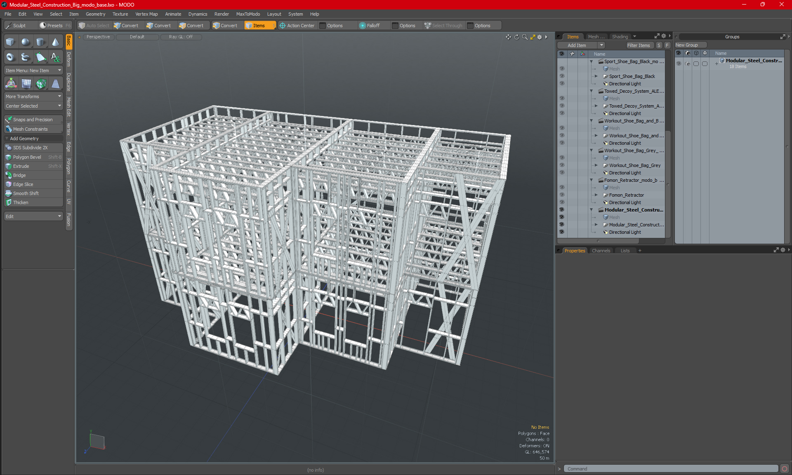792x475 pixels.
Task: Activate the Text tool icon
Action: pos(55,57)
